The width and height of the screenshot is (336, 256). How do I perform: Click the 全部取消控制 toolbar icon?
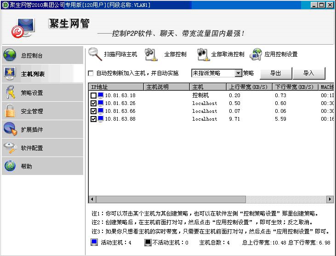click(x=203, y=54)
